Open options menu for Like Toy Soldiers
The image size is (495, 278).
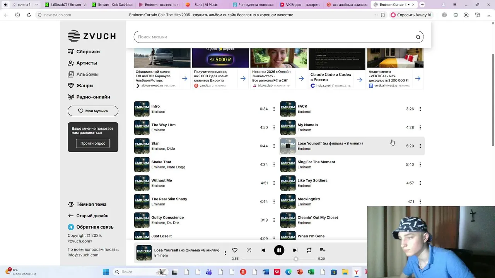pyautogui.click(x=420, y=183)
